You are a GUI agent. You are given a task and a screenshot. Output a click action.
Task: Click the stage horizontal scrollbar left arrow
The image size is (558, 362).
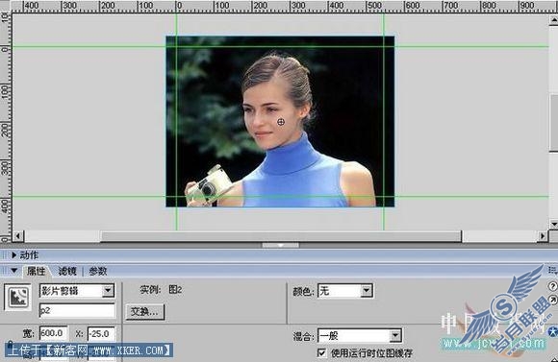click(x=18, y=235)
